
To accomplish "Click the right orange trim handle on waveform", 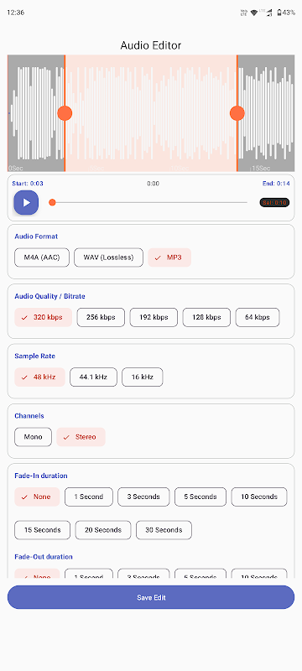I will pos(237,113).
